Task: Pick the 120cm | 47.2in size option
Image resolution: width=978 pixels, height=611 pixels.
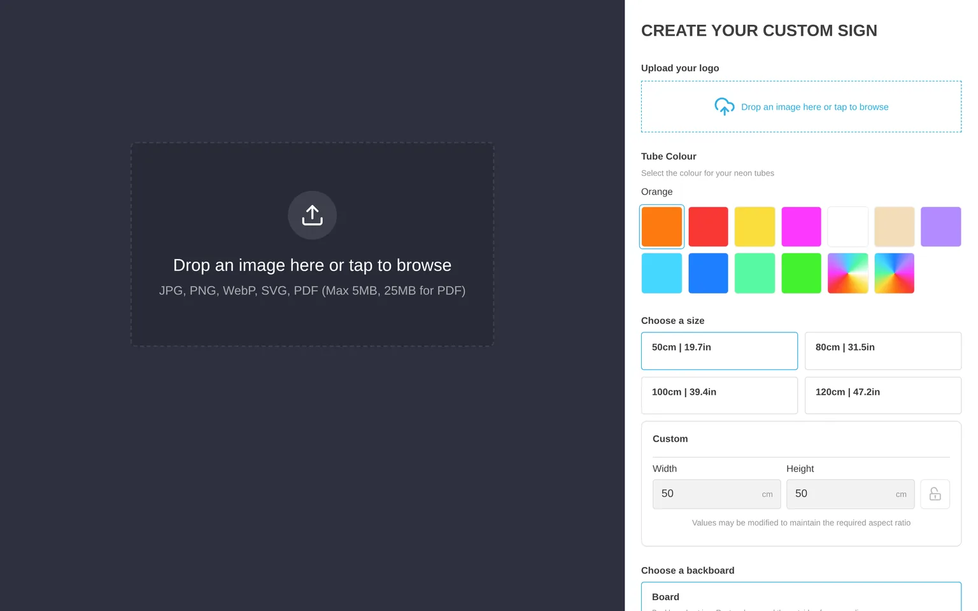Action: [x=883, y=395]
